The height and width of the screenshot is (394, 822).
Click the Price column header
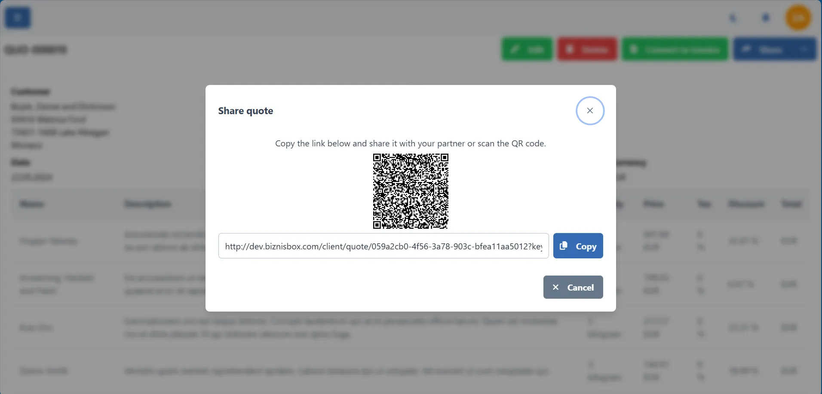click(653, 204)
